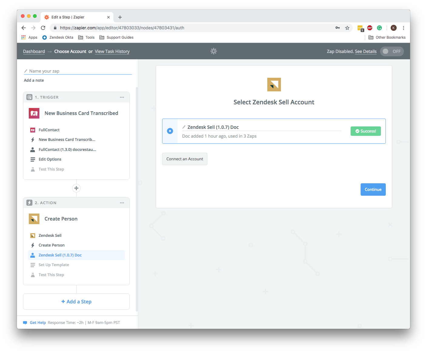The height and width of the screenshot is (353, 427).
Task: Open the Support Guides bookmark folder
Action: tap(116, 38)
